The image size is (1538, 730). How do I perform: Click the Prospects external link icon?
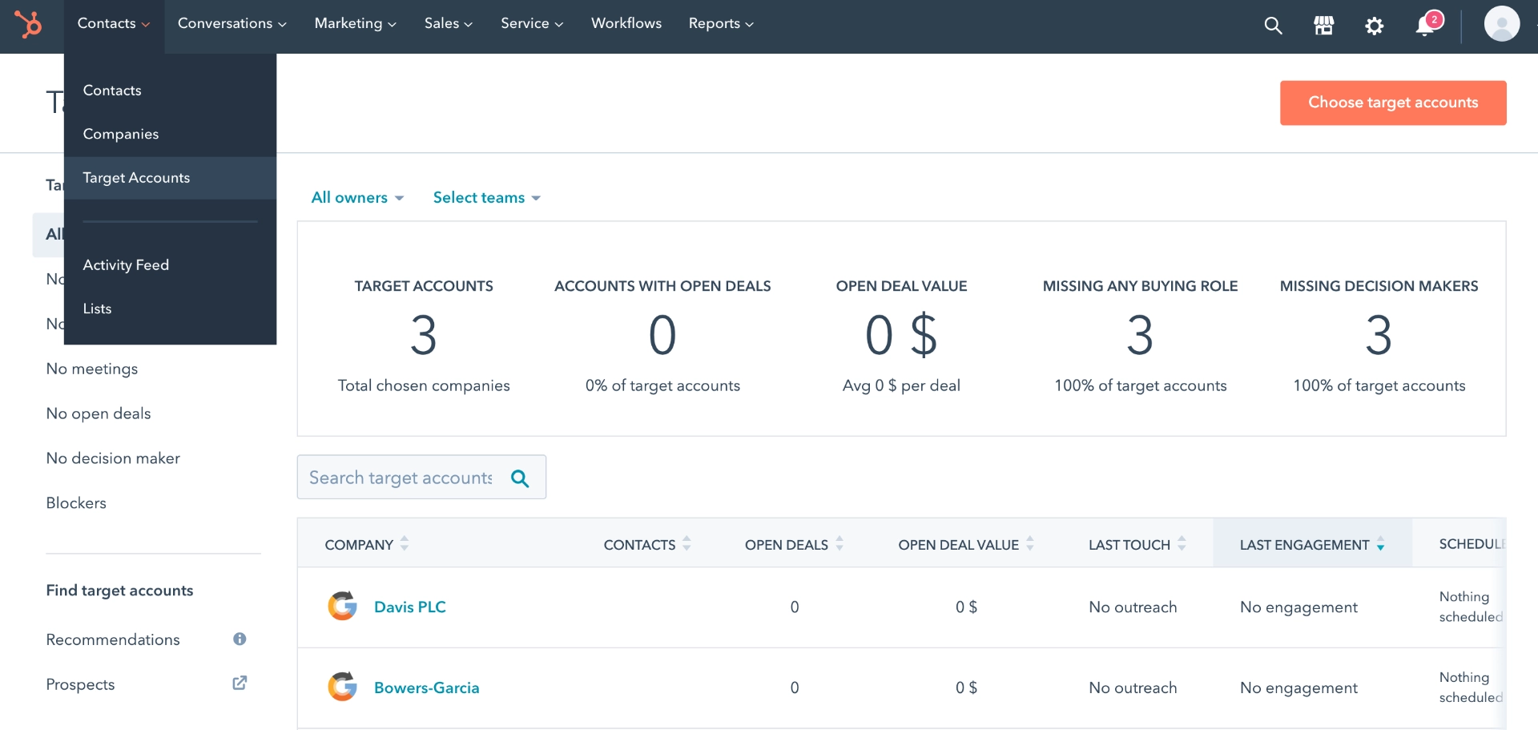click(240, 683)
